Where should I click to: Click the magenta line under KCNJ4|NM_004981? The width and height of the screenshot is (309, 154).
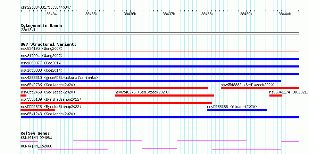(x=160, y=141)
